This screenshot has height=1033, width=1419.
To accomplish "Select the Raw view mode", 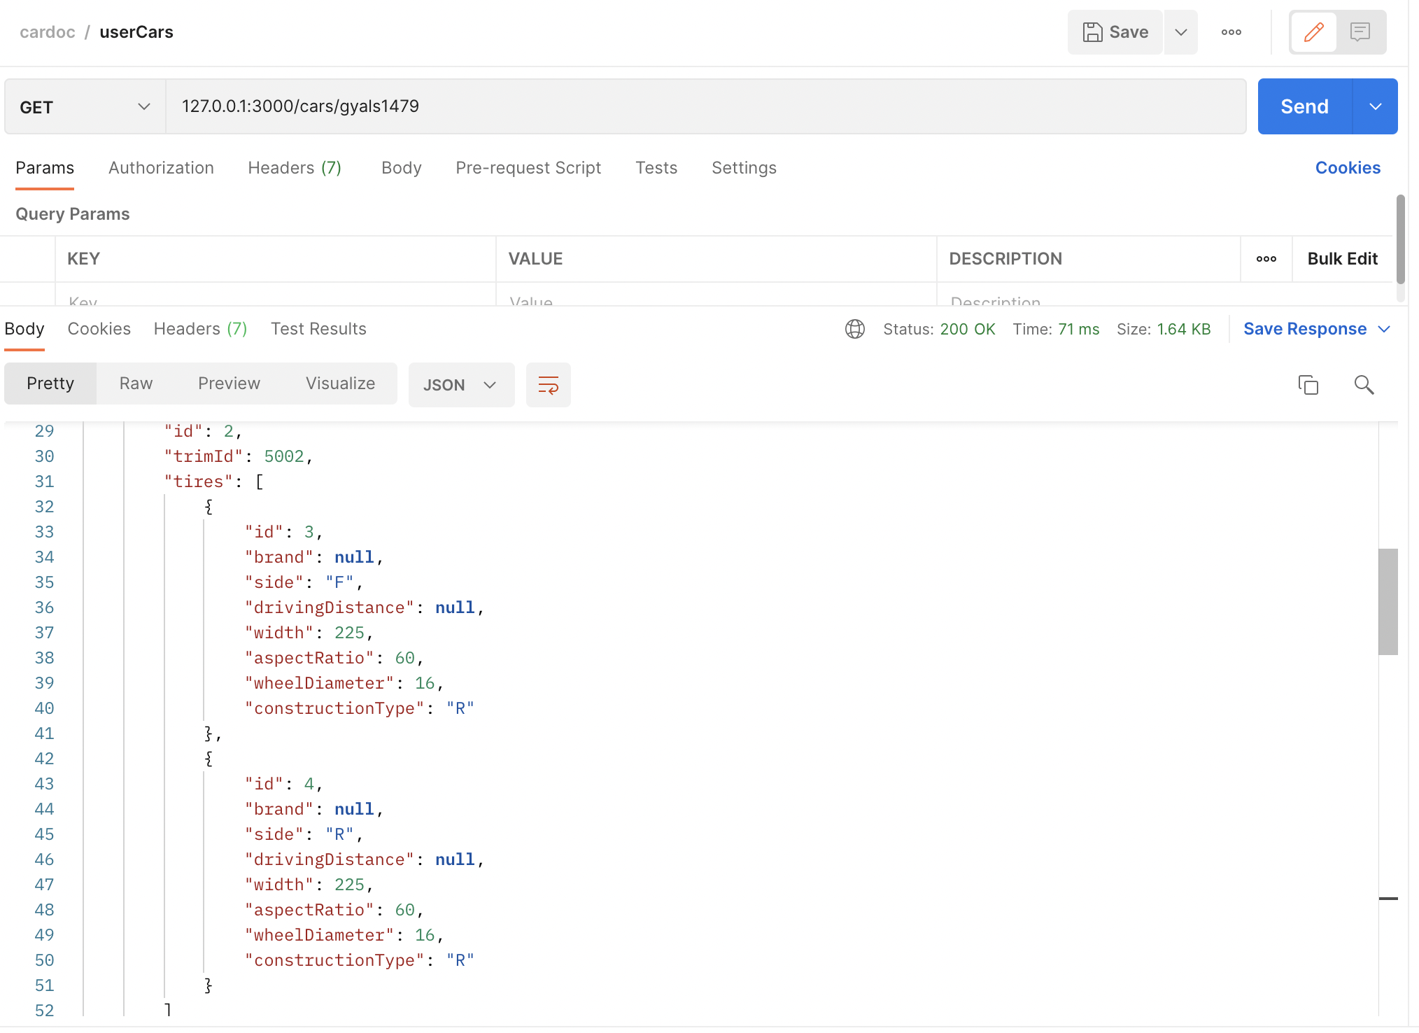I will (x=136, y=384).
